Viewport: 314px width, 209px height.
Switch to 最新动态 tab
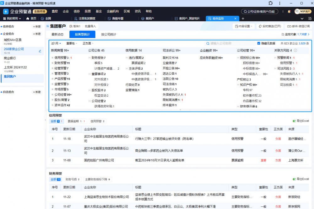(x=57, y=34)
